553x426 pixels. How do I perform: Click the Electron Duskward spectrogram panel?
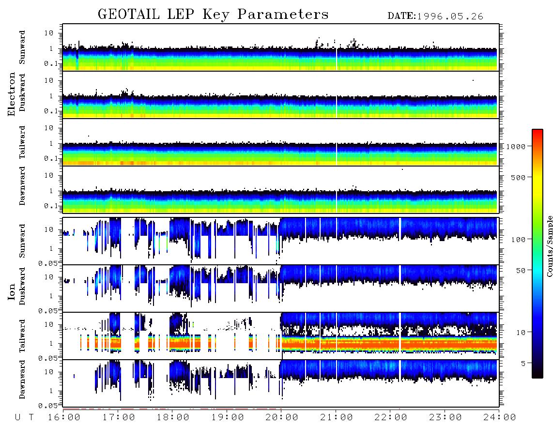click(281, 94)
